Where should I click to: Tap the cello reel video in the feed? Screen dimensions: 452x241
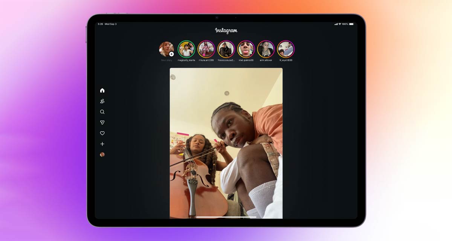(x=226, y=143)
